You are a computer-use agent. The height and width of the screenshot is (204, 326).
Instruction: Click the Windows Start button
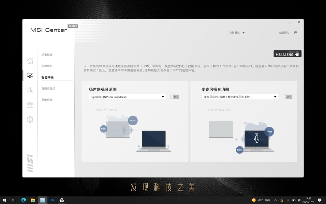click(4, 200)
